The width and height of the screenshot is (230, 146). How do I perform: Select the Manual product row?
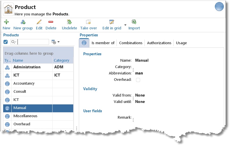tap(38, 108)
